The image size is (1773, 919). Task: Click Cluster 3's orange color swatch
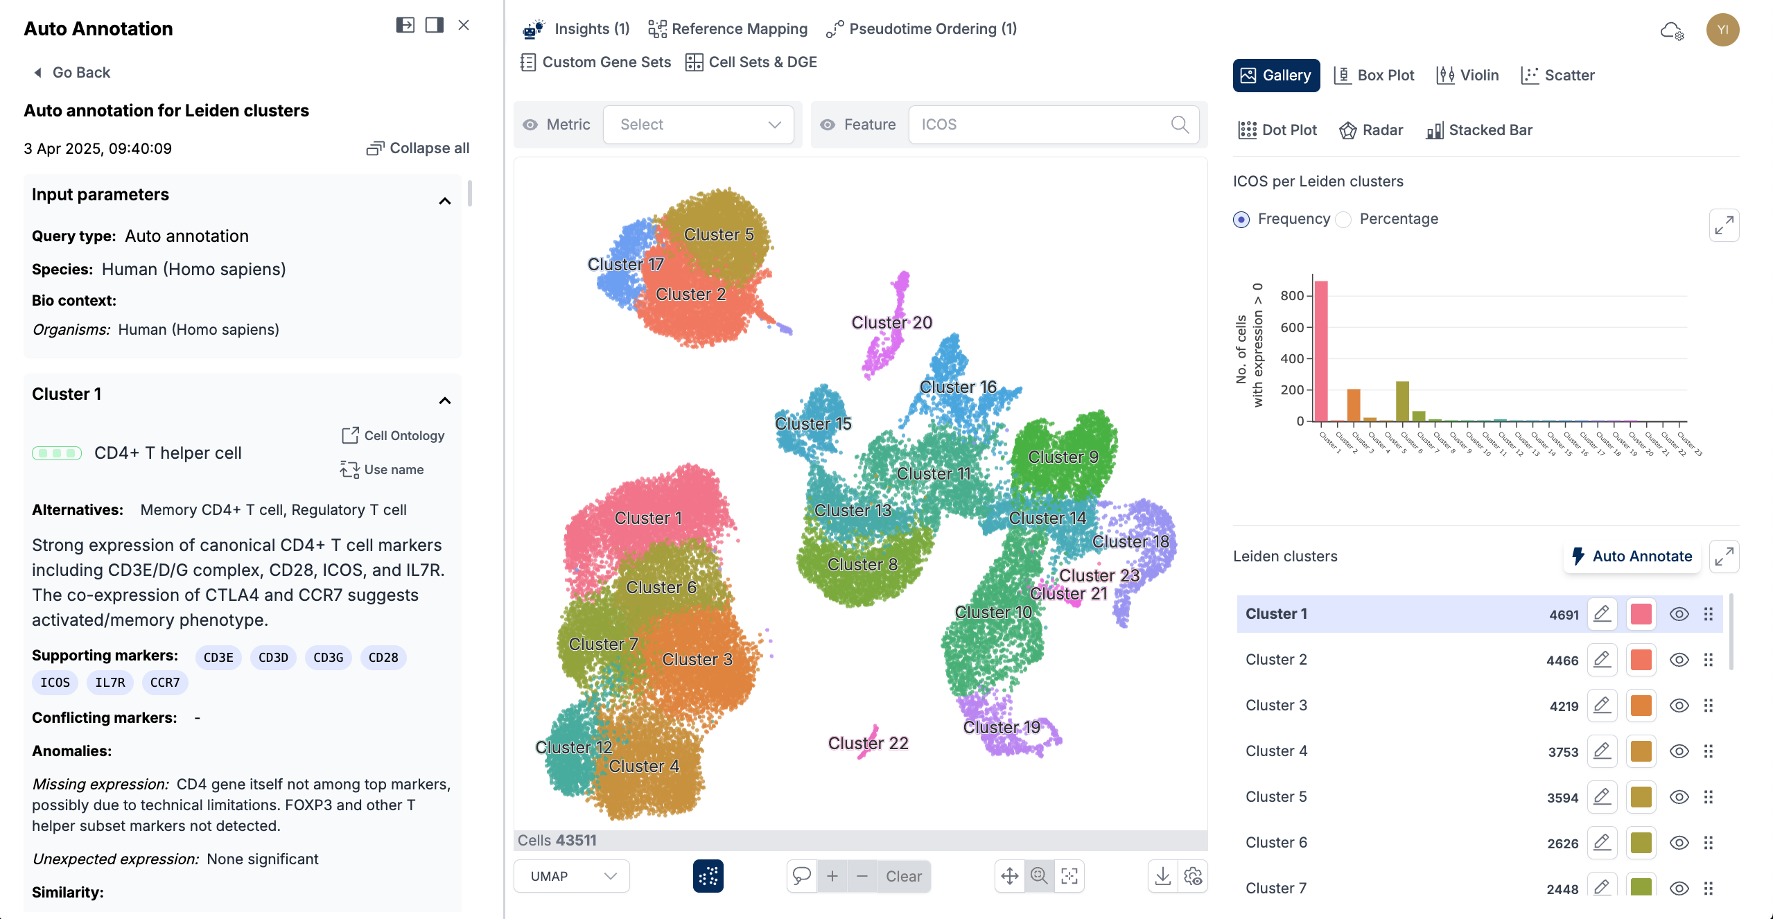[1641, 705]
